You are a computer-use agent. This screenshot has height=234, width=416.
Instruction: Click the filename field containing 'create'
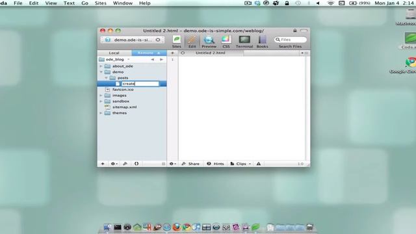pyautogui.click(x=140, y=84)
